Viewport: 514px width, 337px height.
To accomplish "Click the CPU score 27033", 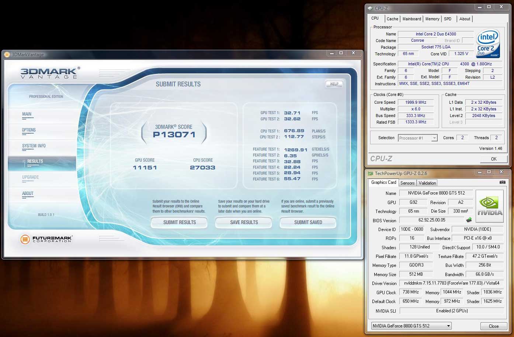I will point(202,168).
